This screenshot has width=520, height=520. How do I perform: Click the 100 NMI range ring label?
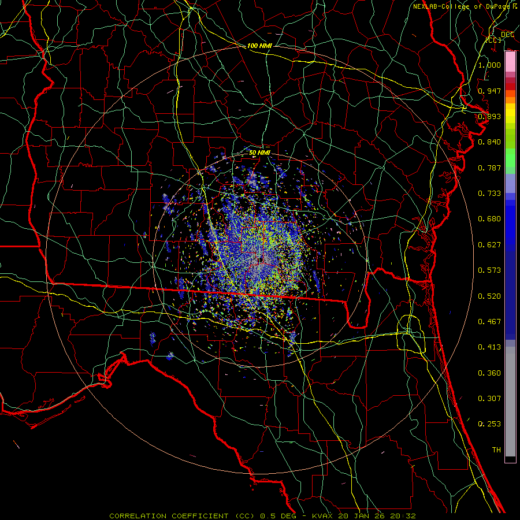[x=259, y=46]
